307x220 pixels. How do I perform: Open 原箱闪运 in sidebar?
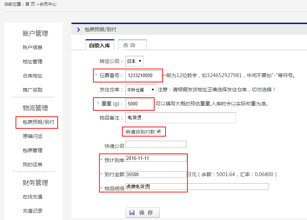click(x=33, y=136)
